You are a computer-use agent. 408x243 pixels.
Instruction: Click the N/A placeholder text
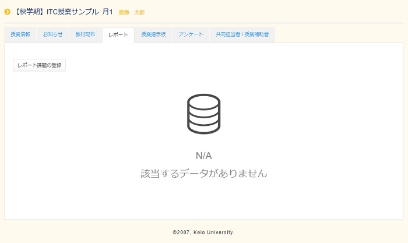(x=203, y=156)
